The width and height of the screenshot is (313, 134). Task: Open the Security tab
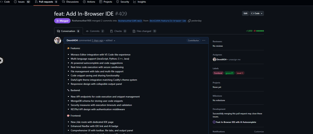[123, 2]
